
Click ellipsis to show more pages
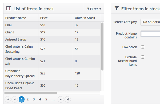[x=53, y=99]
